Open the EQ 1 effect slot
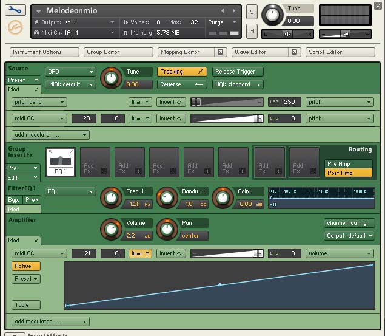This screenshot has width=385, height=336. [61, 162]
